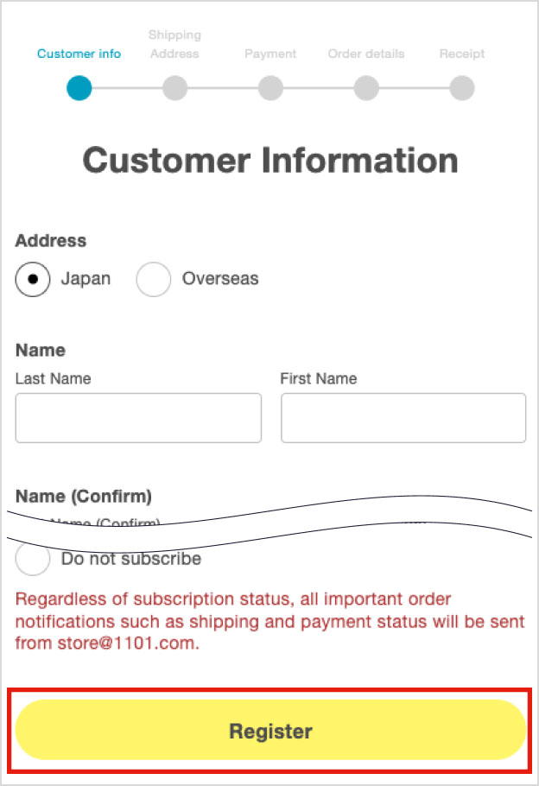This screenshot has width=539, height=786.
Task: Click the blue Customer info step circle
Action: click(x=79, y=88)
